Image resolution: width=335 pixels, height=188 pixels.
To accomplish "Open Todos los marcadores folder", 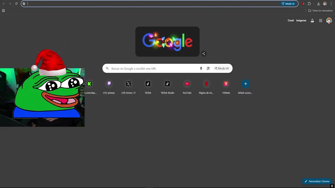I will pos(320,11).
